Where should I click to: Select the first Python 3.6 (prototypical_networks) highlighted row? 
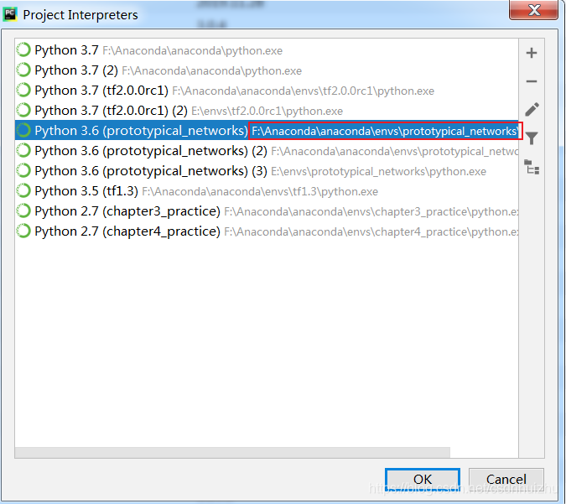click(x=267, y=130)
